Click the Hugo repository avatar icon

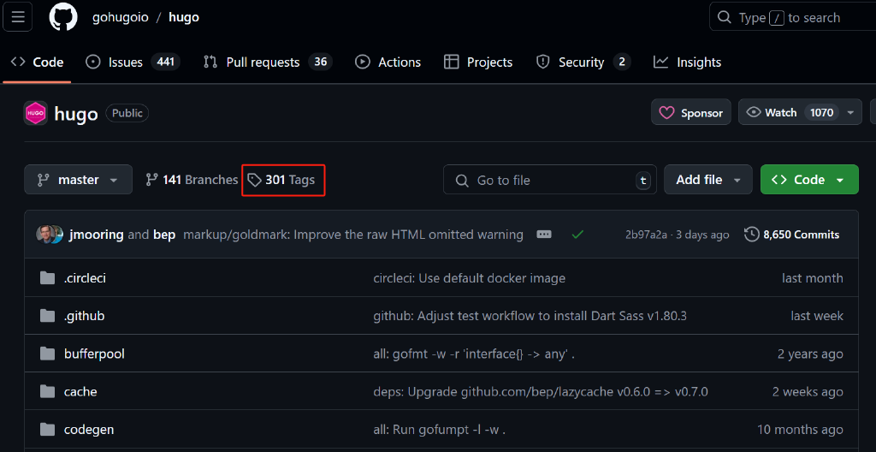coord(36,113)
